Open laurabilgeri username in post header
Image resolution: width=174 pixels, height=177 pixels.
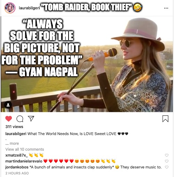(29, 8)
